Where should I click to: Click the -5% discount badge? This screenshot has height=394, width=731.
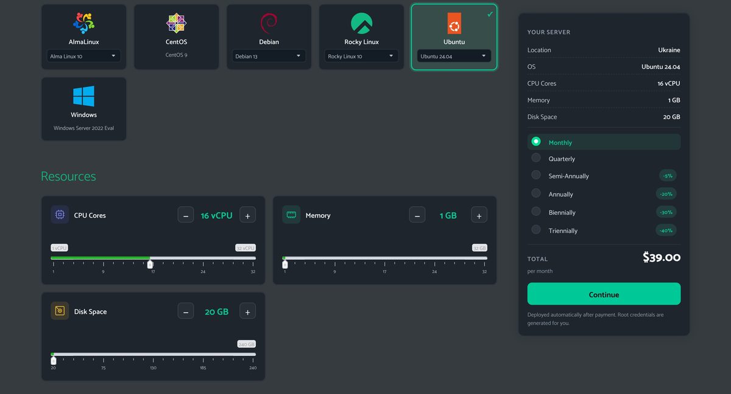668,176
